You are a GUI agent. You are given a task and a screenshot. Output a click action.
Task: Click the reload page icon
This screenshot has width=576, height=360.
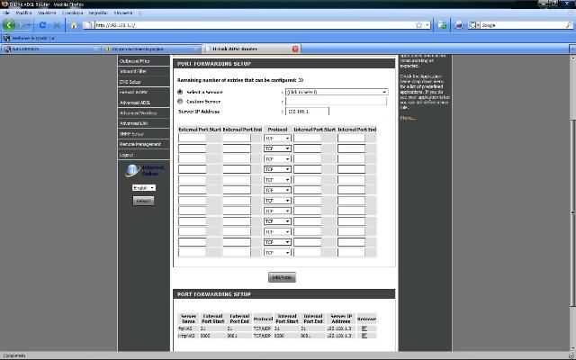[x=42, y=25]
